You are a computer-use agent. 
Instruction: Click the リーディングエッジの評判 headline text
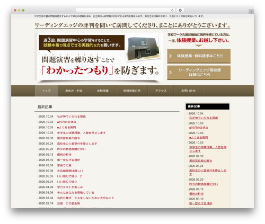(x=132, y=25)
